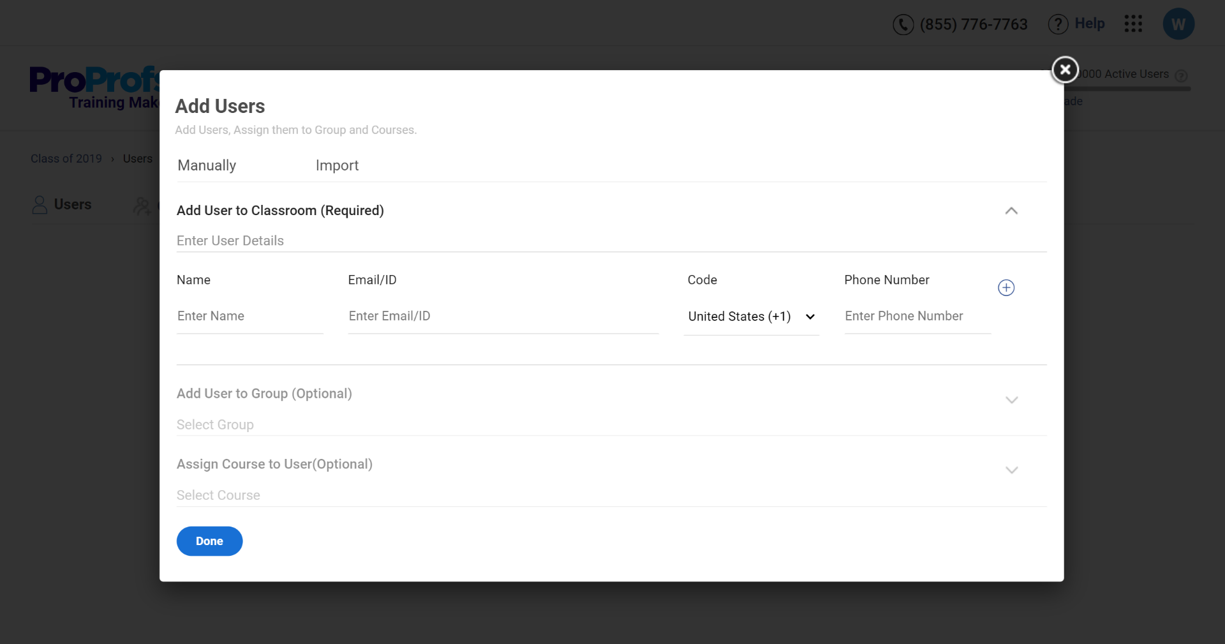Click the Enter Name input field
This screenshot has height=644, width=1225.
click(x=249, y=317)
